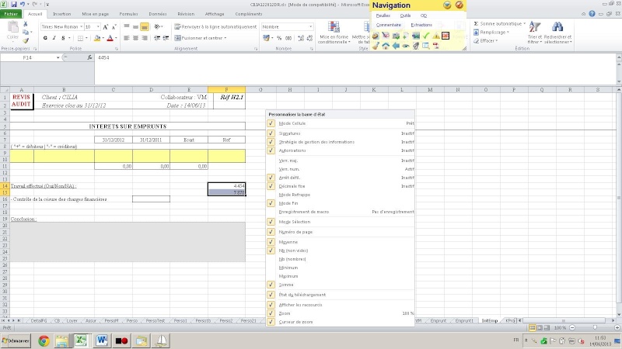Click the broom icon in Navigation panel
Viewport: 622px width, 349px height.
tap(376, 46)
